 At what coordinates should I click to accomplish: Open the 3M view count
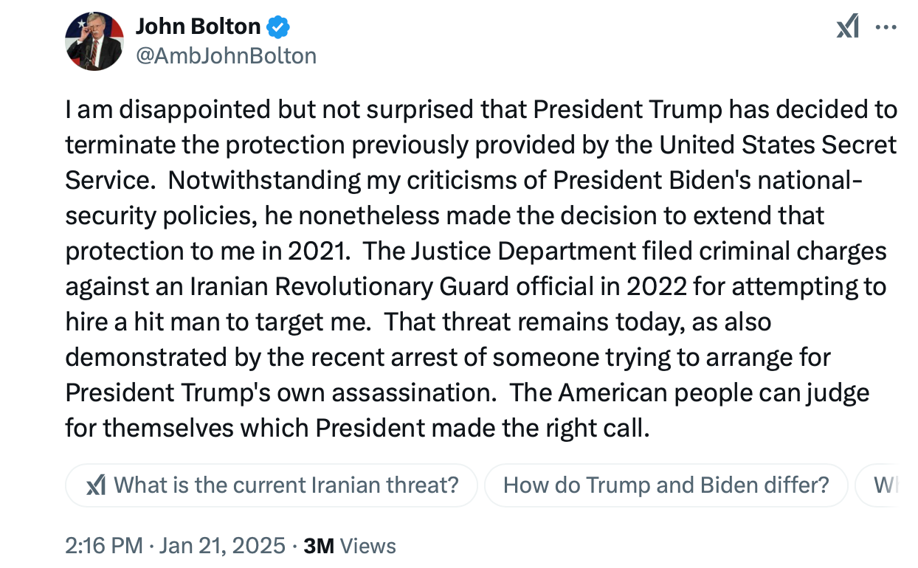(x=319, y=546)
